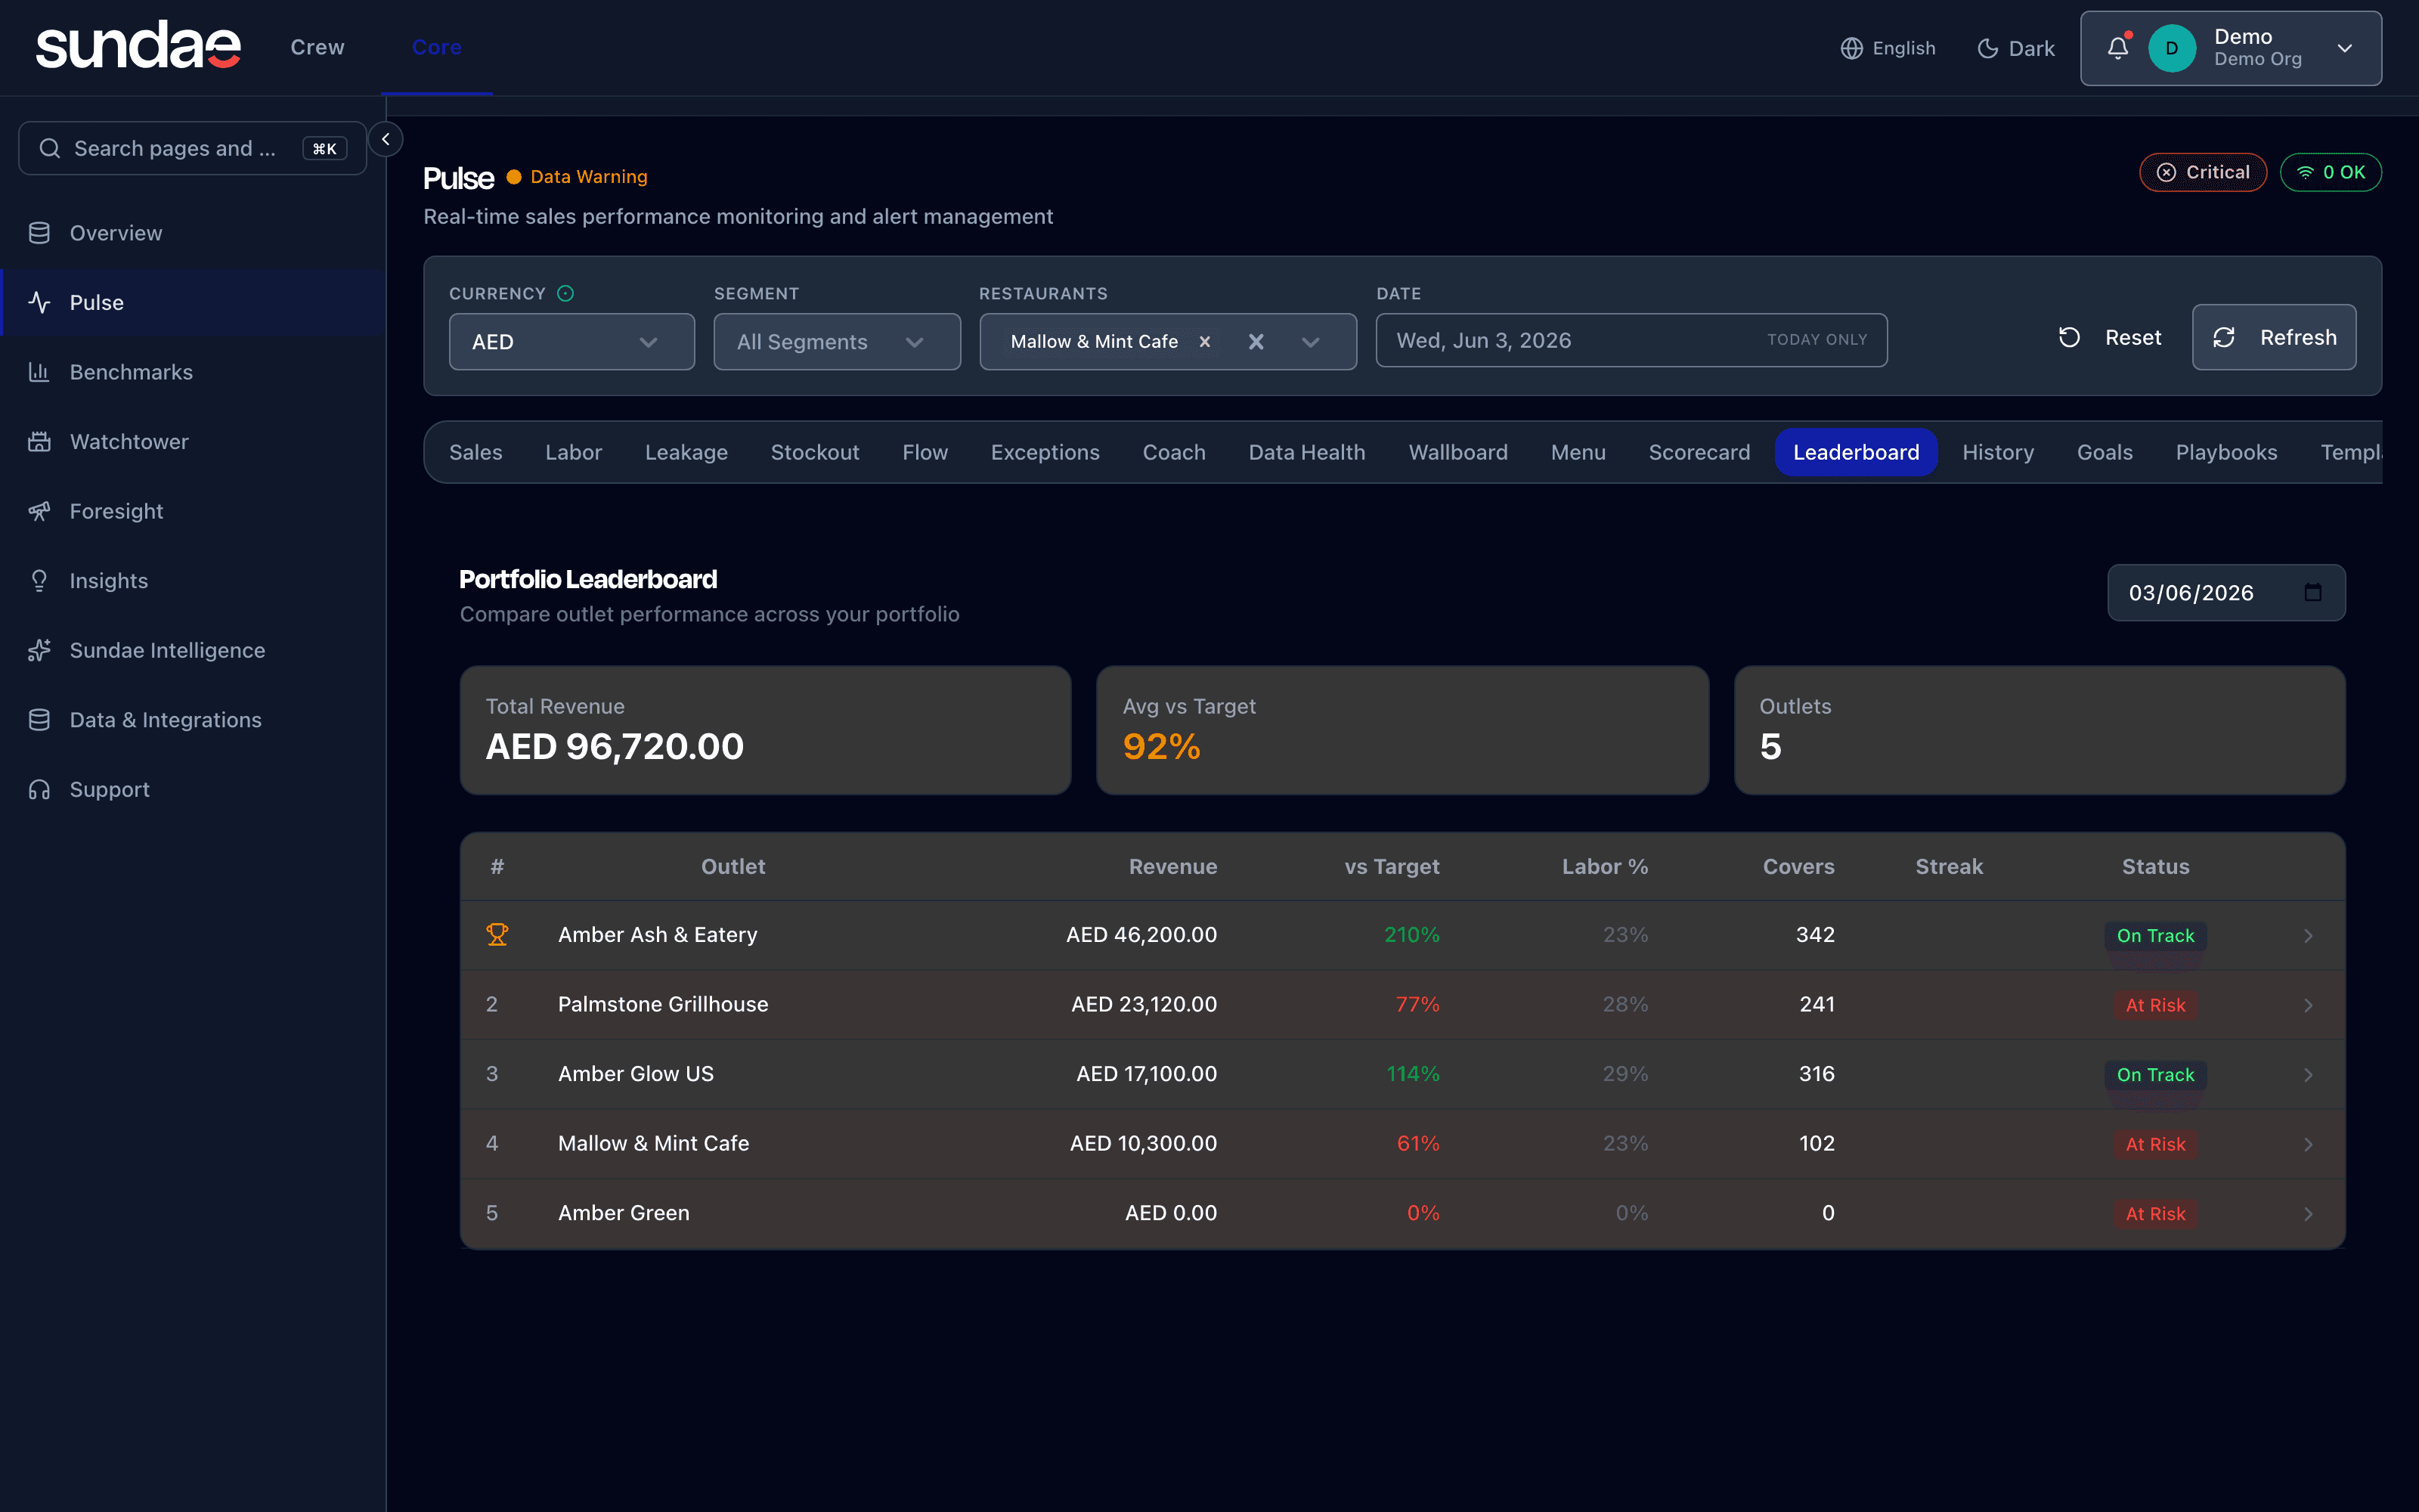This screenshot has height=1512, width=2419.
Task: Click the Insights lightbulb icon
Action: pyautogui.click(x=39, y=580)
